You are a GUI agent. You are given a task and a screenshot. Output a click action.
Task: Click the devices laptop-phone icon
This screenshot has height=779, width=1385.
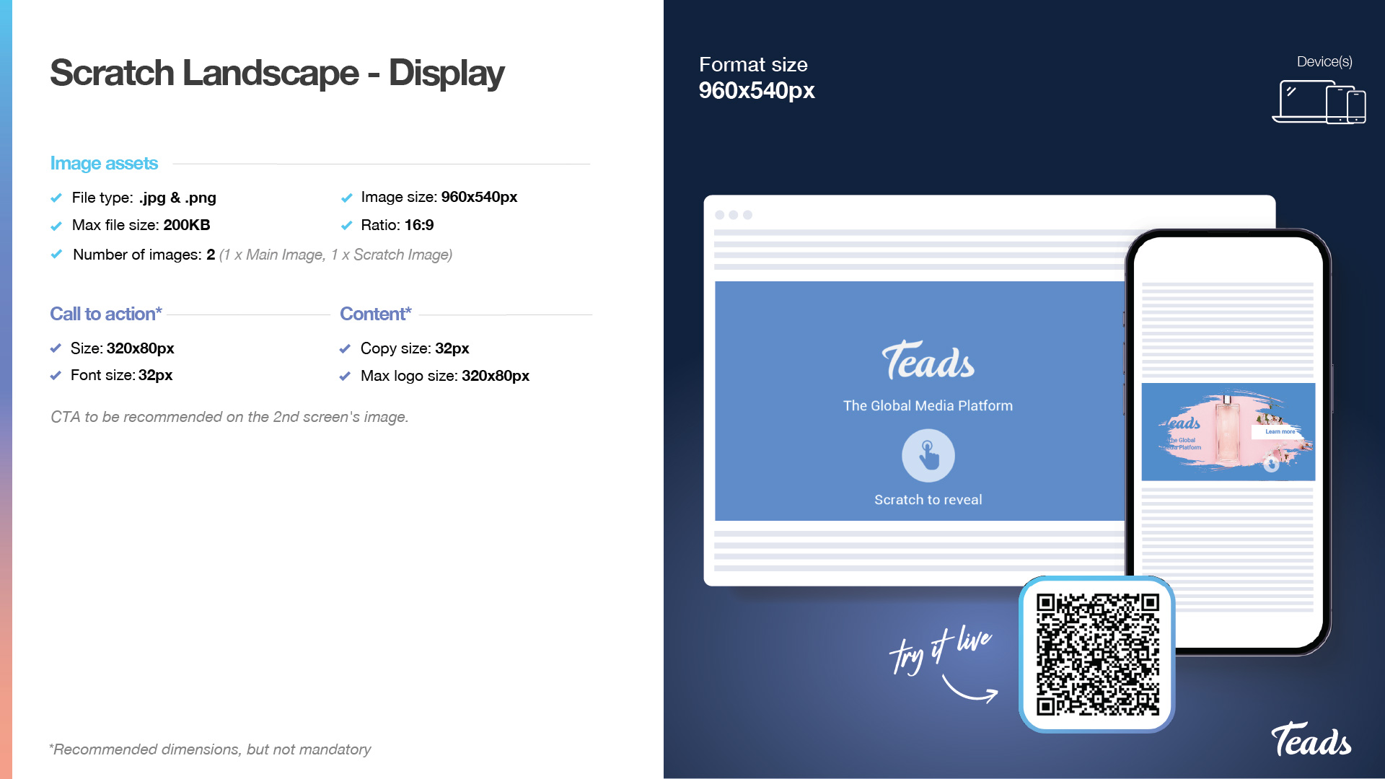click(1319, 102)
